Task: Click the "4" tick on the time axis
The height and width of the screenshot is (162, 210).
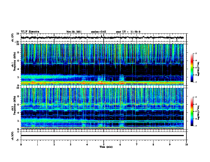Action: point(87,145)
